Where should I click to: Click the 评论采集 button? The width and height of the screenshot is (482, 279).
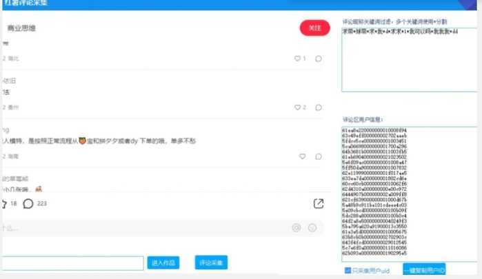[211, 262]
